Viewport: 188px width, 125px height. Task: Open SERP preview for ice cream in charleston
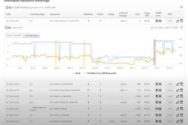pyautogui.click(x=181, y=84)
